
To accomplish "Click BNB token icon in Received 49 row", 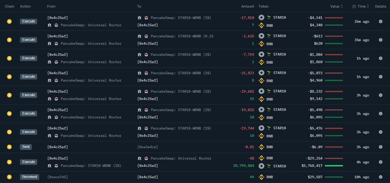I will pos(261,177).
